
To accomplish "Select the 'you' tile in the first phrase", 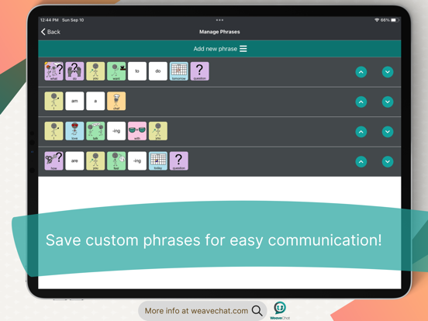I will (x=95, y=71).
